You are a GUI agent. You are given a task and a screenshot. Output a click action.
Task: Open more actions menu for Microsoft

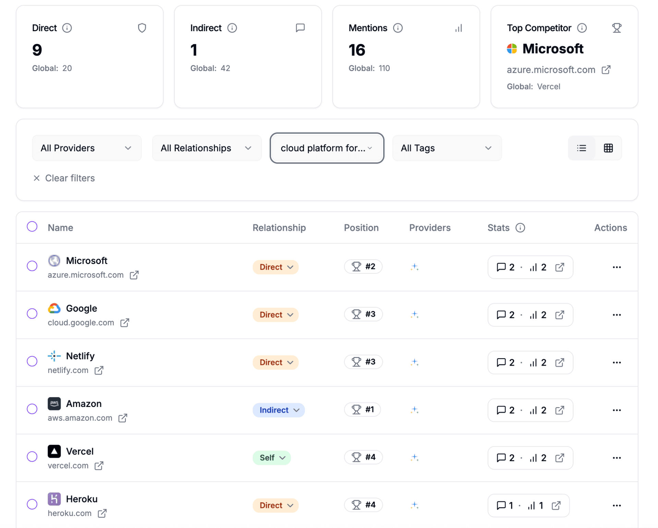click(617, 267)
